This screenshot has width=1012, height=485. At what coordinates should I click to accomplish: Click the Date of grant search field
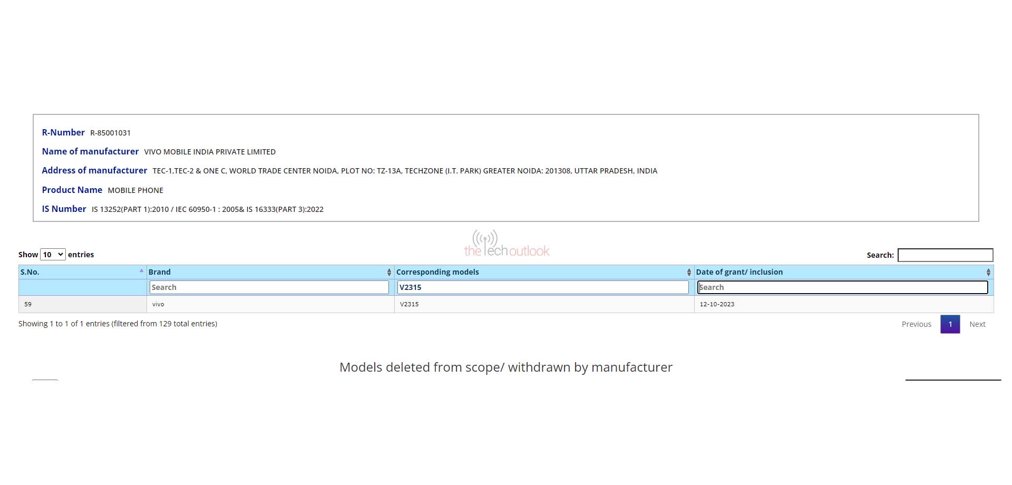click(x=842, y=287)
